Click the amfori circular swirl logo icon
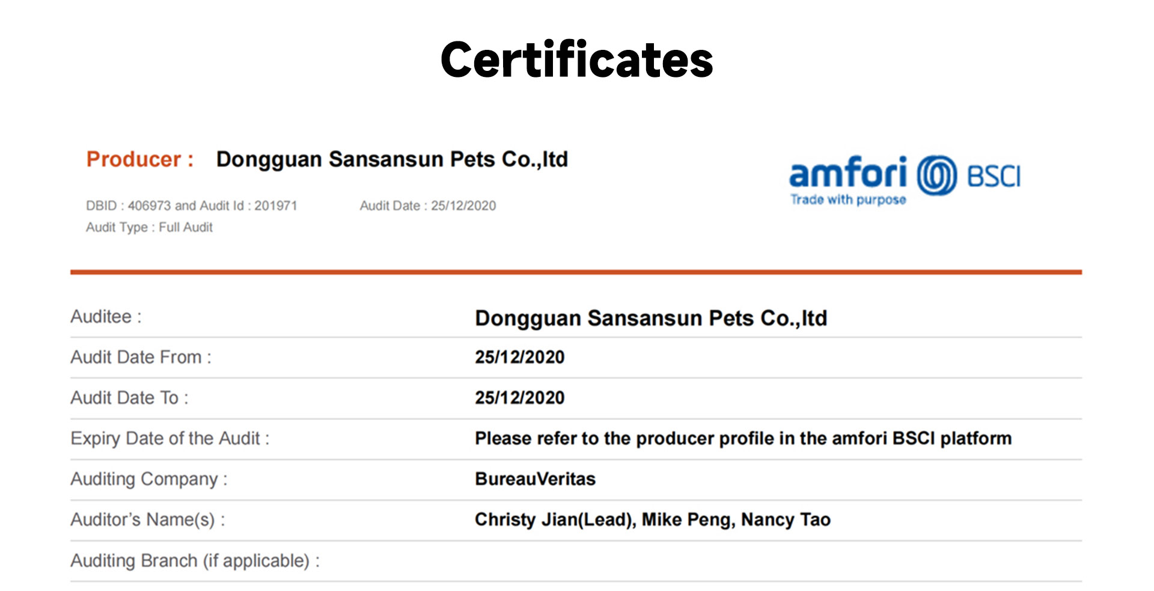Image resolution: width=1154 pixels, height=591 pixels. [x=936, y=175]
